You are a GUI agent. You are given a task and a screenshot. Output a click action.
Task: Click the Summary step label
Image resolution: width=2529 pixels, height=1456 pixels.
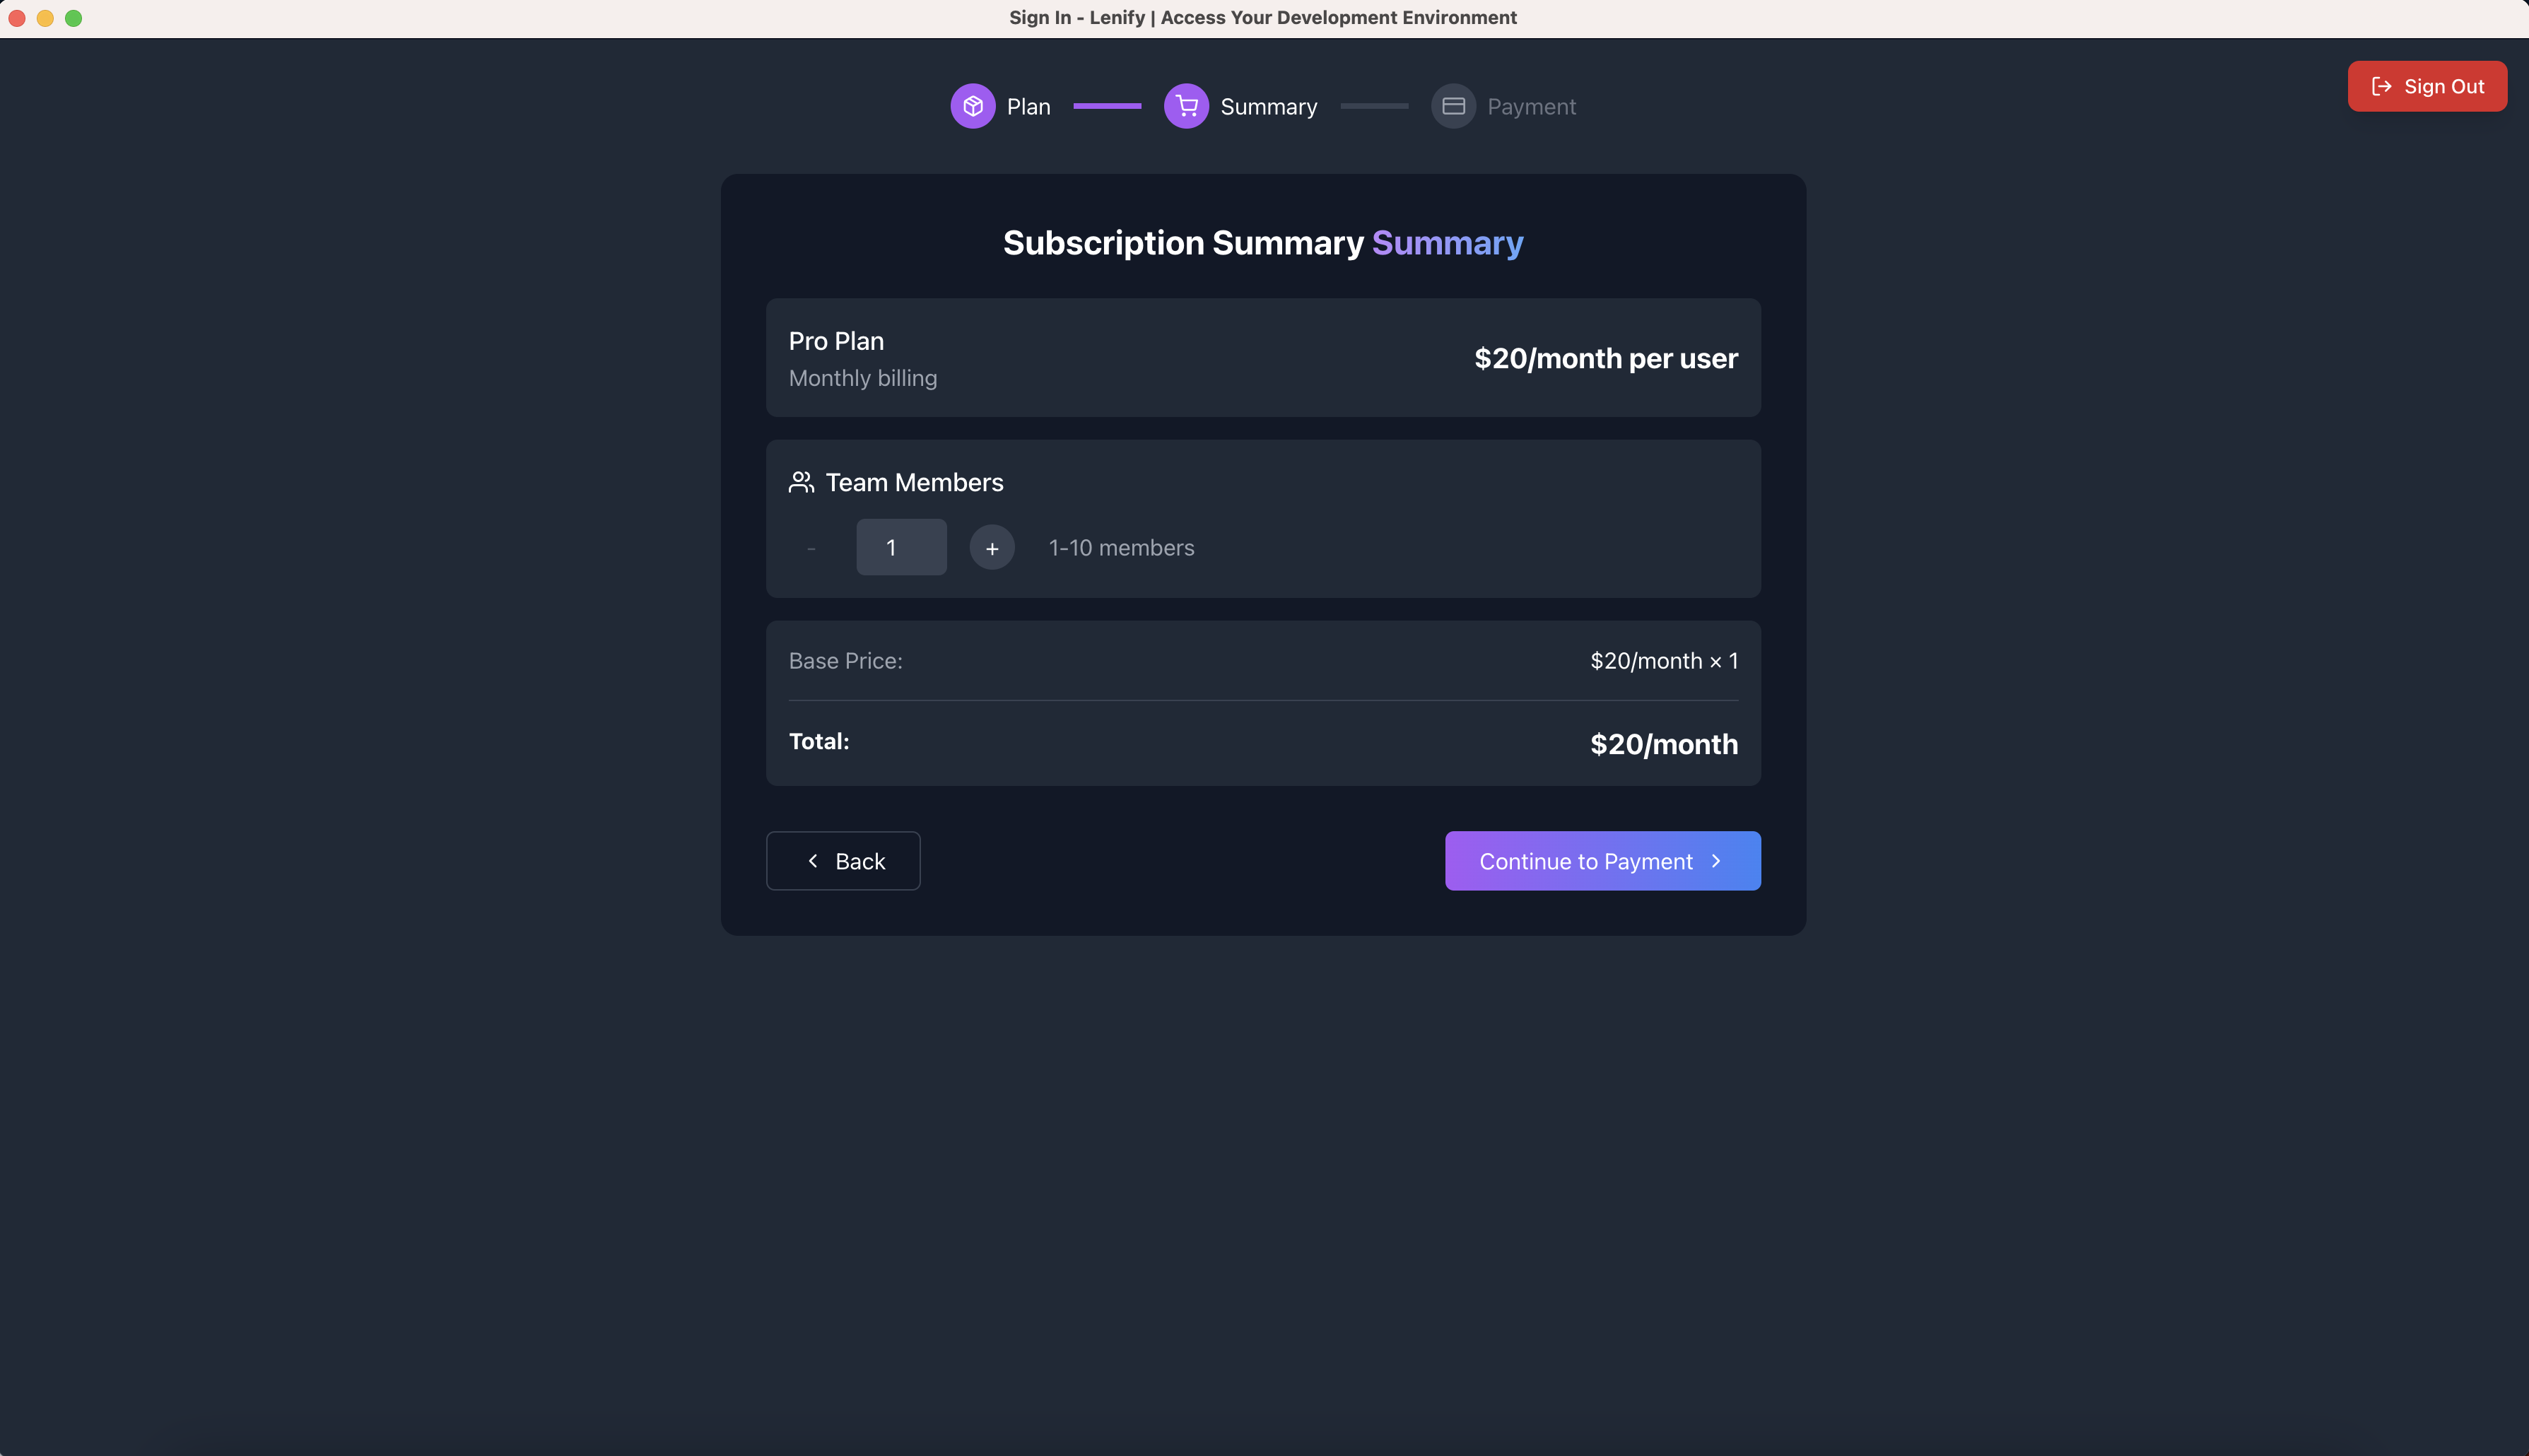pos(1269,105)
